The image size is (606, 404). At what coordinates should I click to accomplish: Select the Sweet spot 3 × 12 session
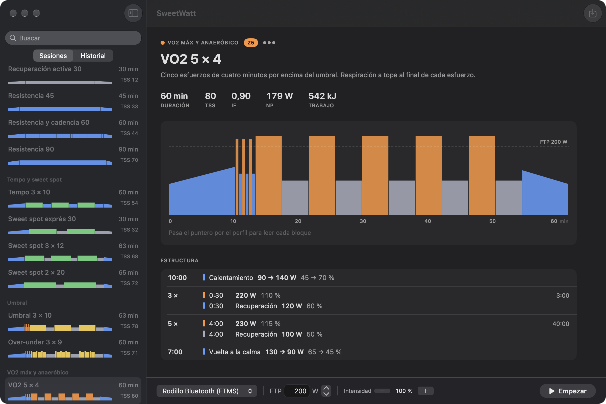pyautogui.click(x=73, y=251)
